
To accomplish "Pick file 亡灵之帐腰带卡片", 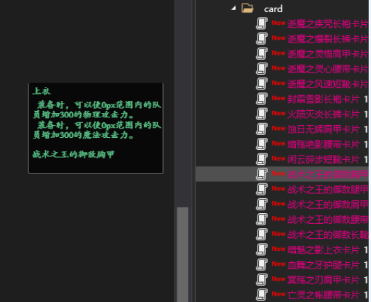I will [x=323, y=295].
